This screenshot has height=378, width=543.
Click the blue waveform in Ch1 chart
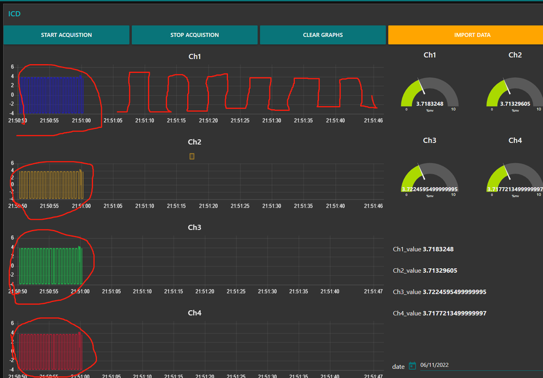(51, 95)
